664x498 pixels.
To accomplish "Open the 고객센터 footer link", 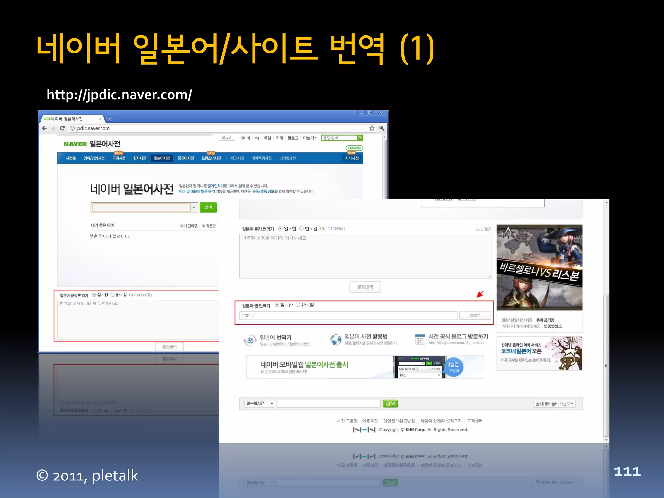I will tap(475, 421).
